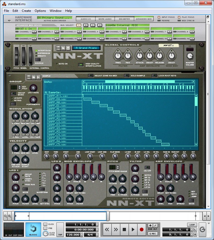Click the Pitch Bend Range stepper
Viewport: 214px width, 240px height.
118,167
